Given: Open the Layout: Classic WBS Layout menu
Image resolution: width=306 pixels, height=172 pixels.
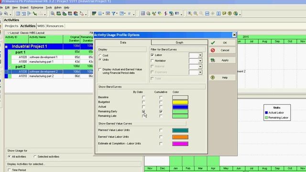Looking at the screenshot, I should point(26,33).
